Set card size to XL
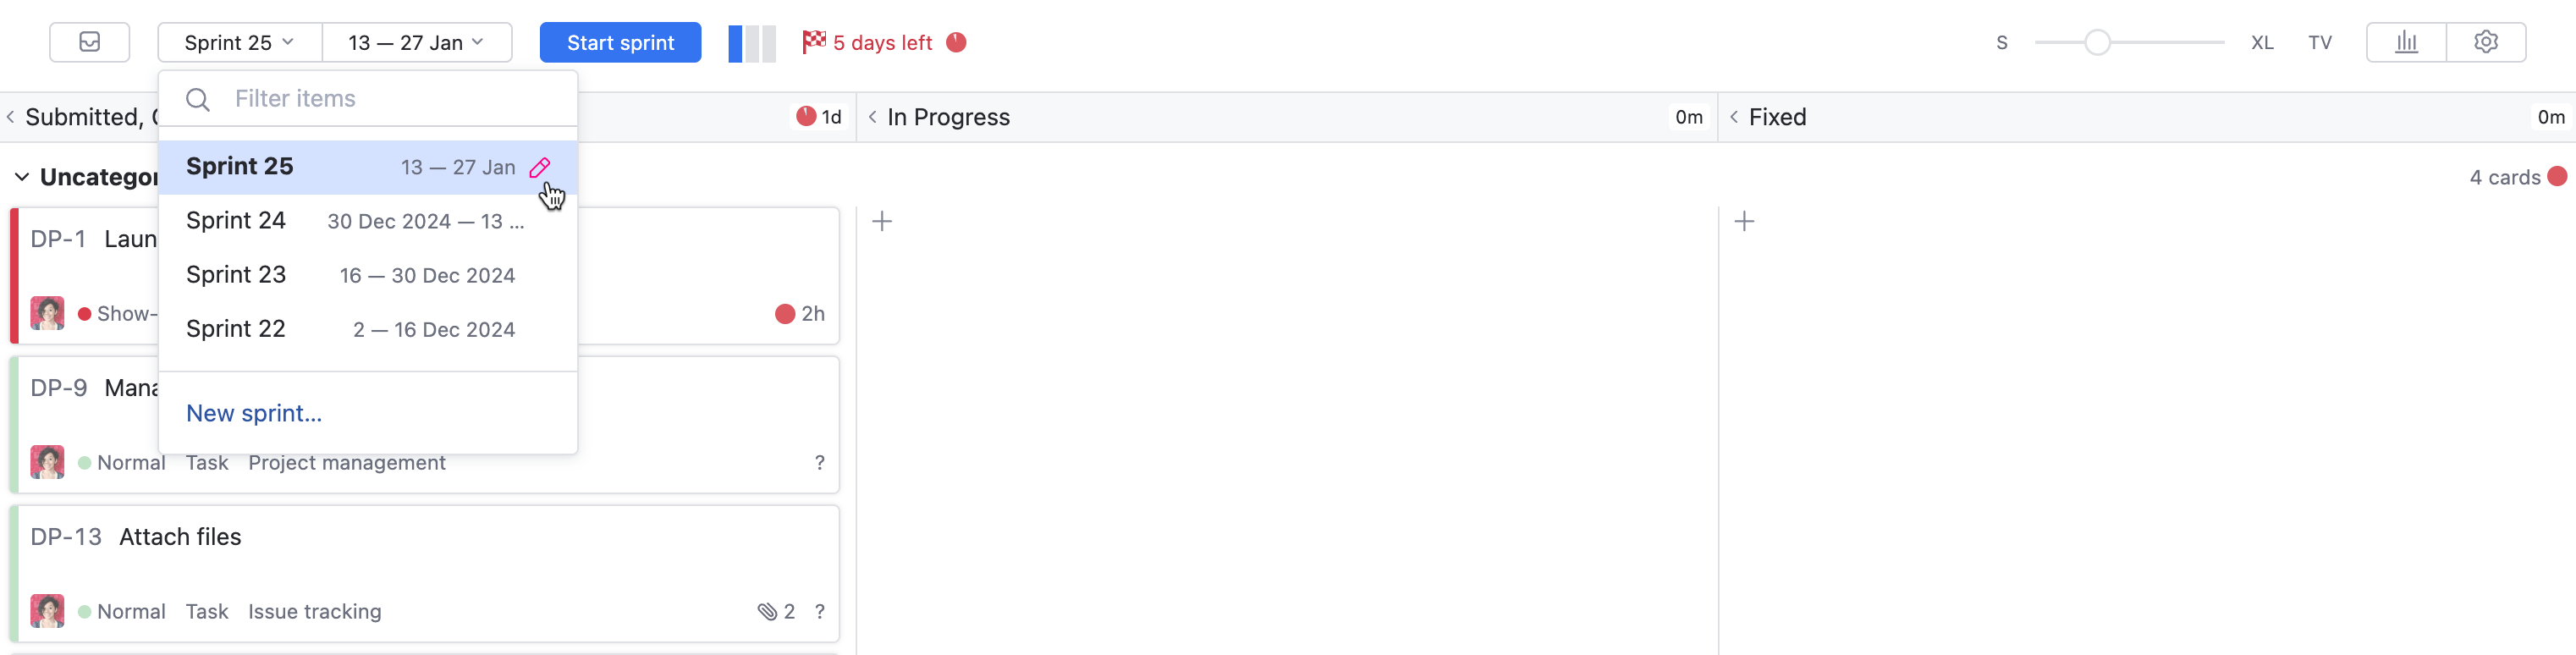 click(2262, 43)
